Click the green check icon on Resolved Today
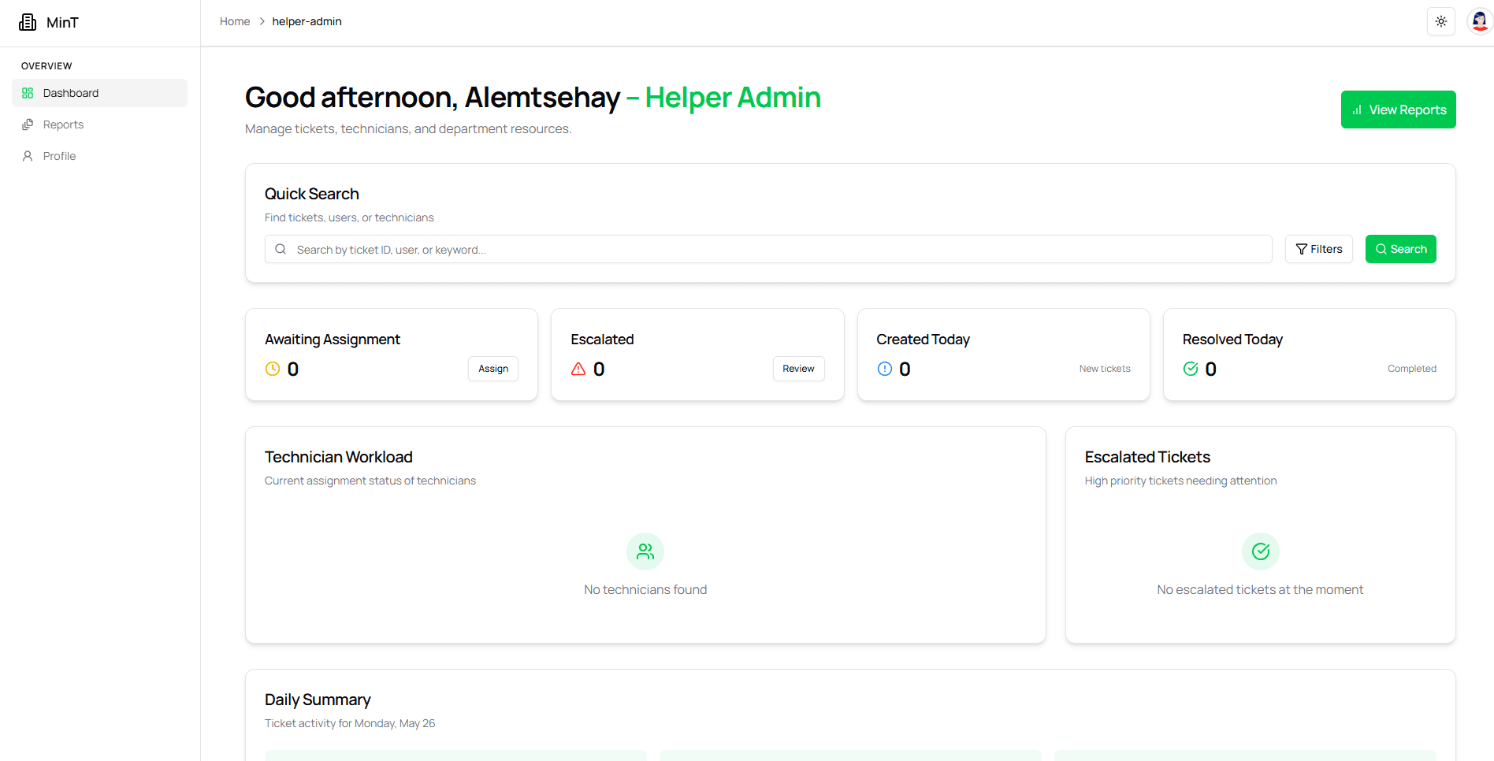Image resolution: width=1494 pixels, height=761 pixels. tap(1191, 368)
